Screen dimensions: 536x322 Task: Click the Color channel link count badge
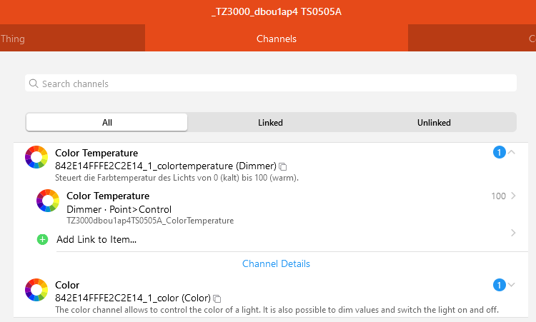499,285
